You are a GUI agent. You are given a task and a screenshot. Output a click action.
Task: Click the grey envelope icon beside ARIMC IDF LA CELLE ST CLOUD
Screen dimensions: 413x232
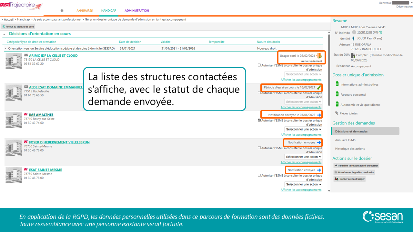pos(26,55)
